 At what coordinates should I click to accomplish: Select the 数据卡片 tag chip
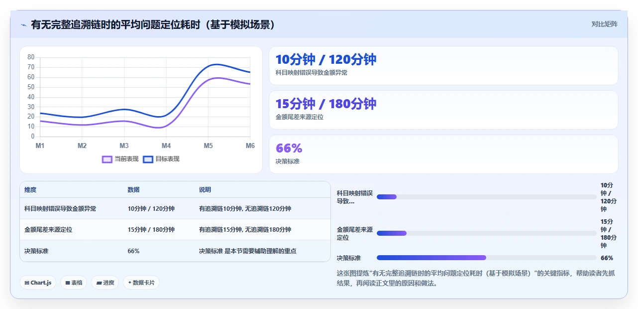[x=141, y=283]
